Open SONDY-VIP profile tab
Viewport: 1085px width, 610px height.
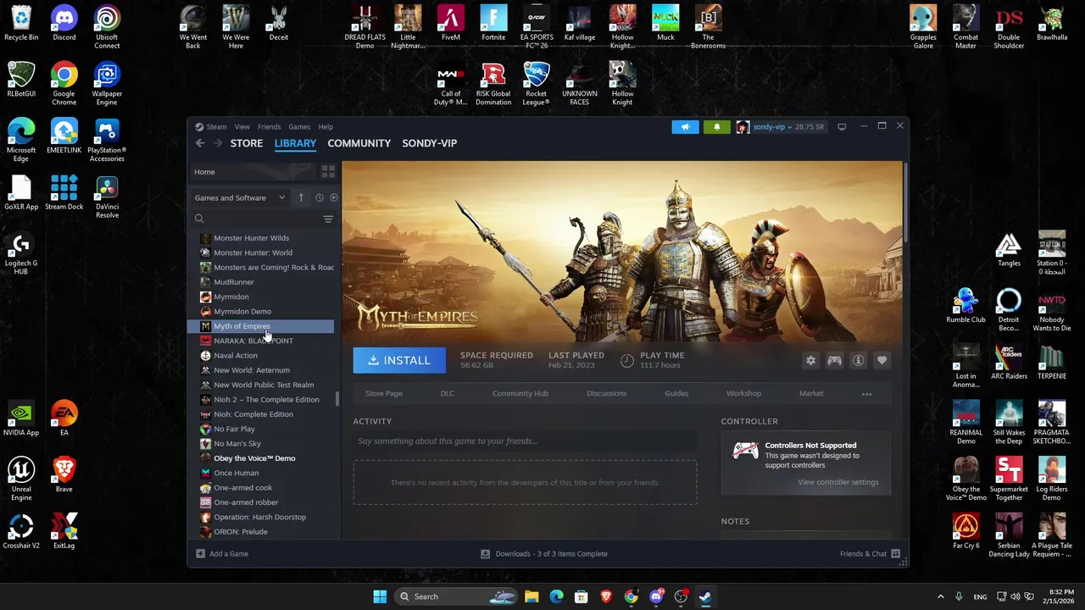[430, 143]
